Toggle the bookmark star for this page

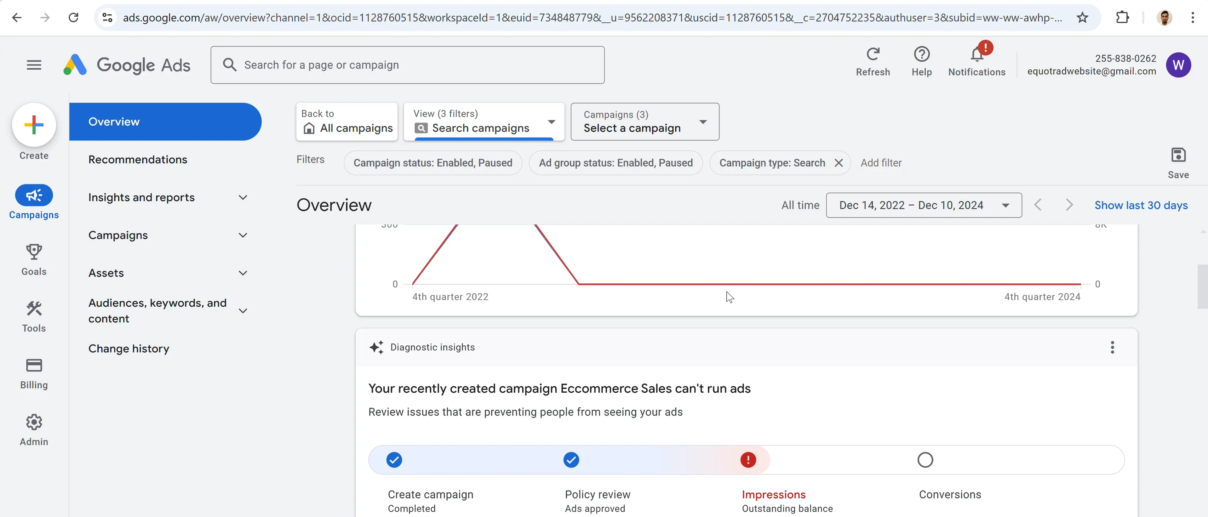pos(1082,17)
